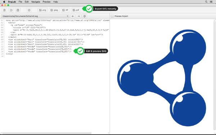Click the checkmark validate icon in toolbar
Viewport: 216px width, 135px height.
coord(29,10)
